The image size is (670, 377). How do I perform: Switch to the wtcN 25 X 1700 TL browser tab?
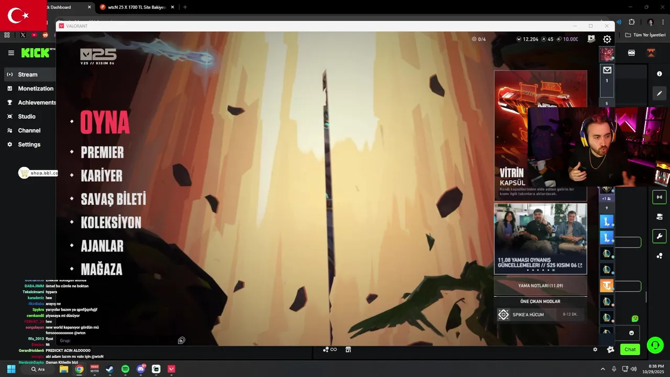point(138,7)
